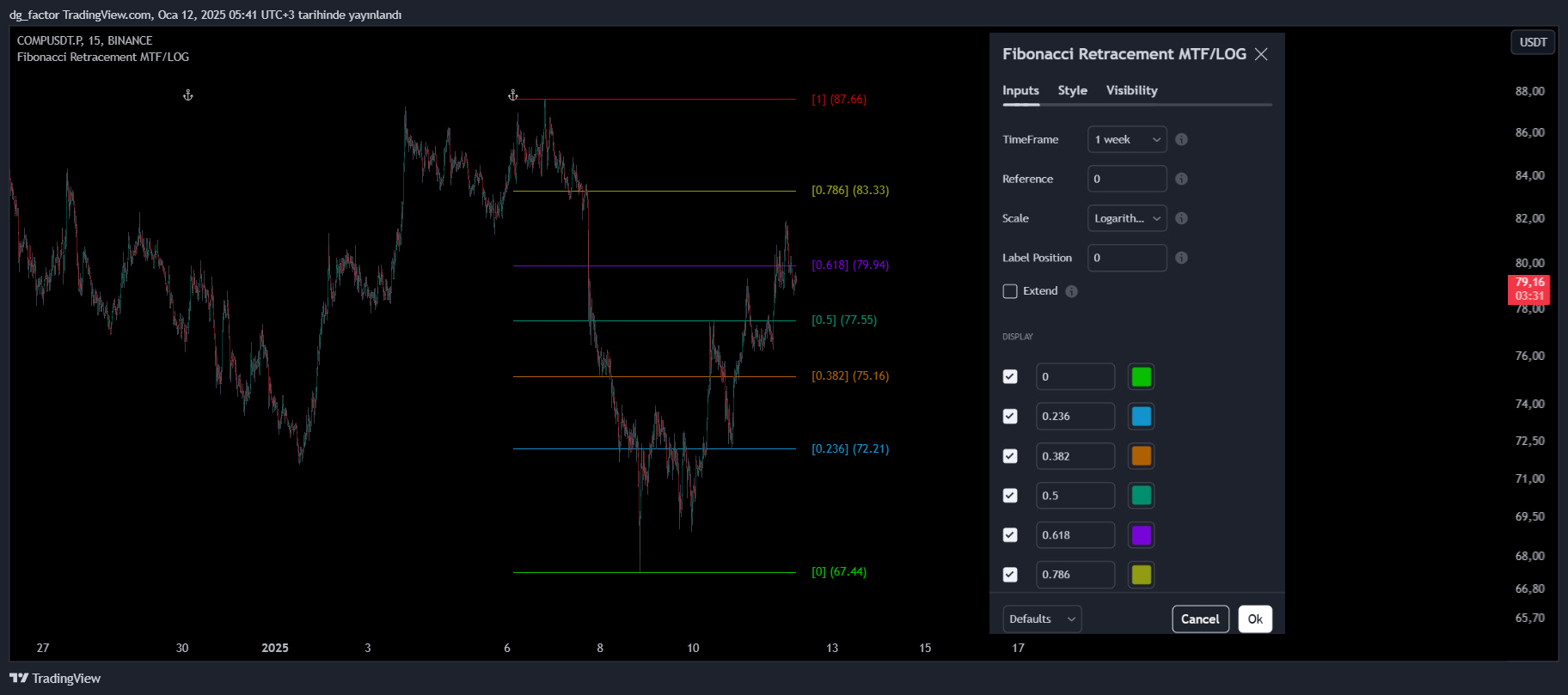Click the 0.5 level value field
The image size is (1568, 695).
pos(1075,496)
